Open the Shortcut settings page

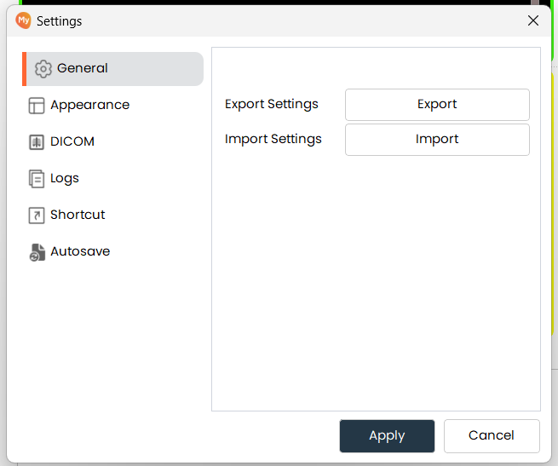tap(78, 215)
